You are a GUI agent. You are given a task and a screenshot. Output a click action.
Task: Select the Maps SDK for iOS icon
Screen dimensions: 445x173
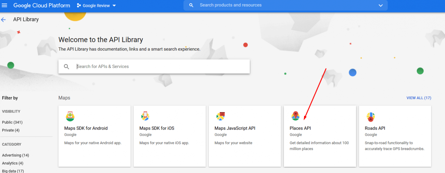[145, 116]
